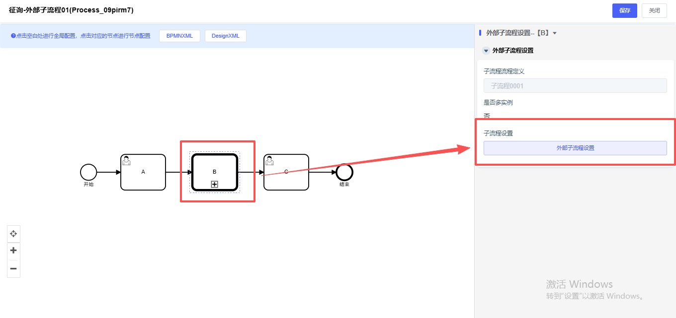Collapse the 外部子流程设置 section triangle
Screen dimensions: 676x318
(486, 51)
